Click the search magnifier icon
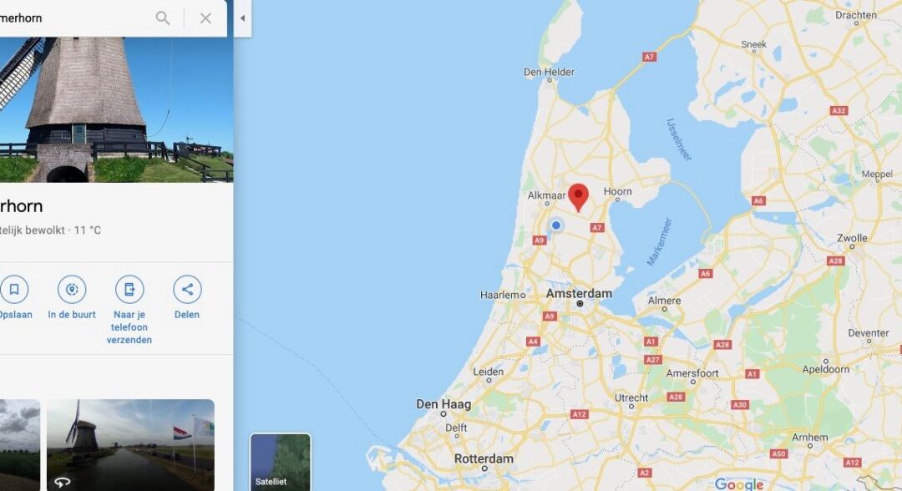This screenshot has height=491, width=902. 163,18
